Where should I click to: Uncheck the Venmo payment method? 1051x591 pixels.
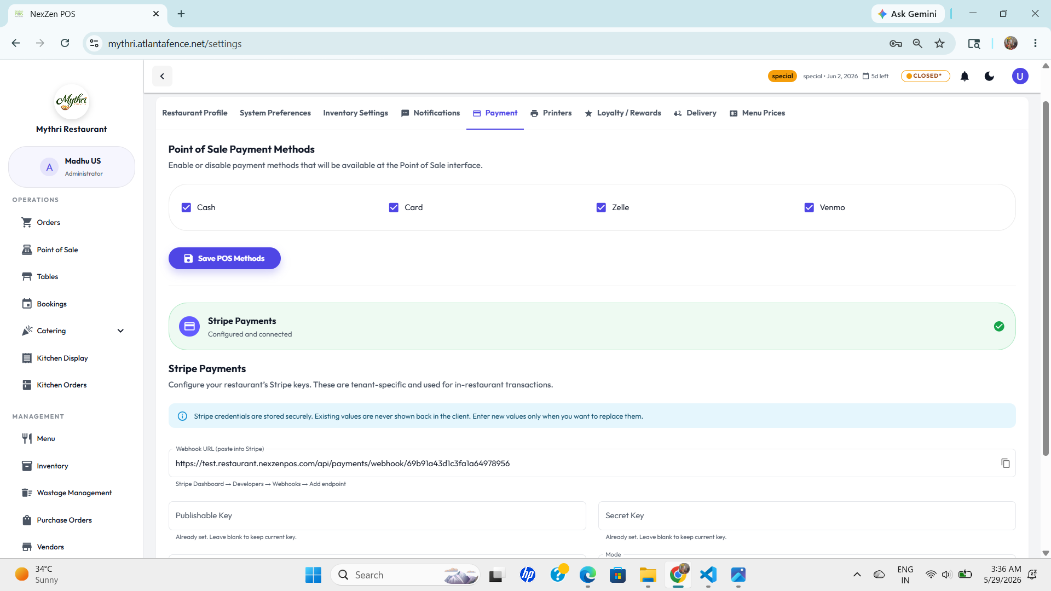tap(809, 207)
